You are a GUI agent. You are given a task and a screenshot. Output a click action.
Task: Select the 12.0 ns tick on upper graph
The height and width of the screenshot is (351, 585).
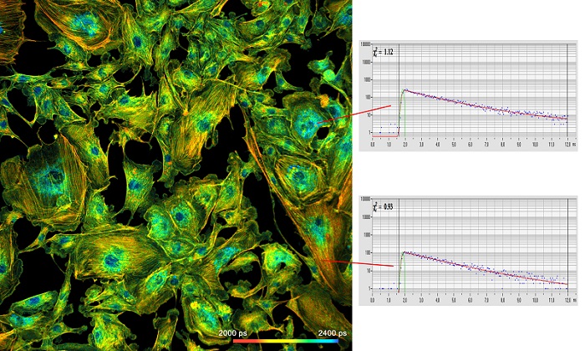coord(567,144)
